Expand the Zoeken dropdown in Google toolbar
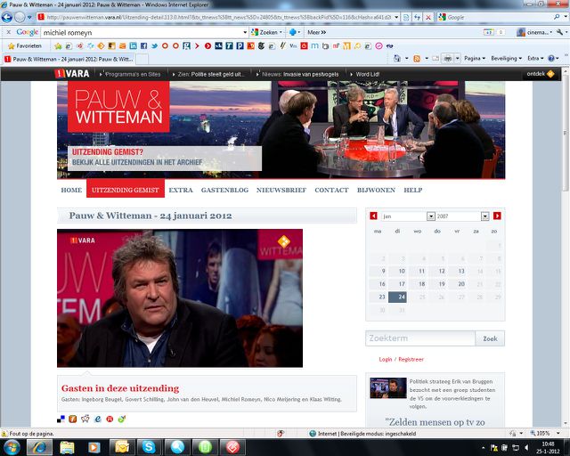This screenshot has width=570, height=456. tap(281, 32)
